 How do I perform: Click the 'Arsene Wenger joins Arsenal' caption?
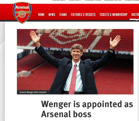[x=33, y=92]
